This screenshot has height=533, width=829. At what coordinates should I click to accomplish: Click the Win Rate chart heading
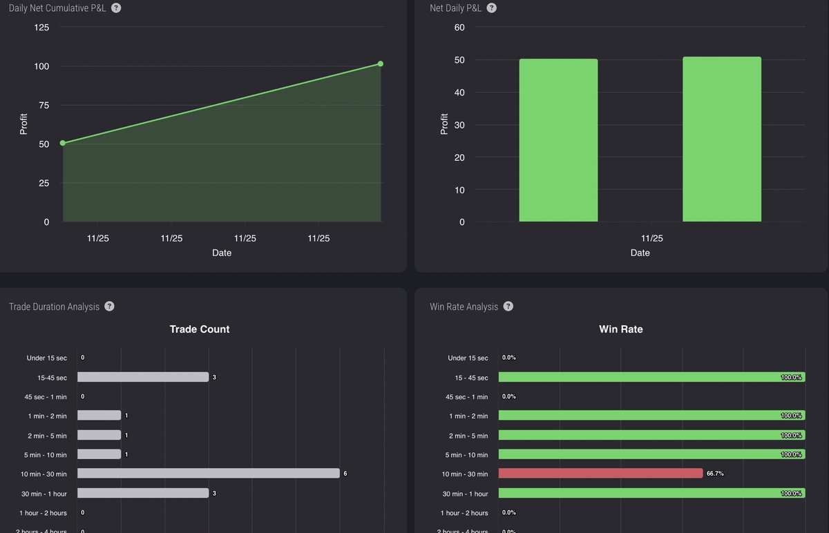621,329
